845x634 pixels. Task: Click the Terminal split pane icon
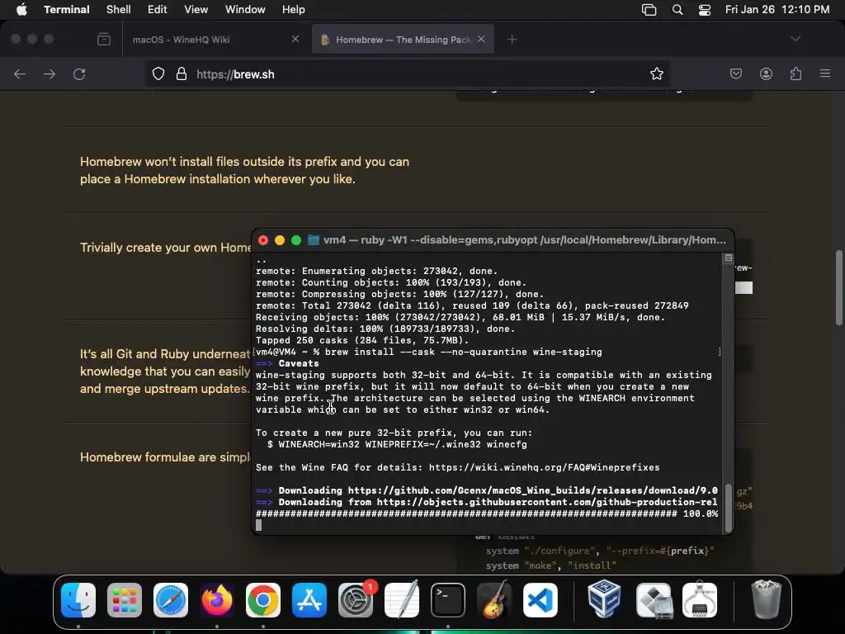pos(729,258)
